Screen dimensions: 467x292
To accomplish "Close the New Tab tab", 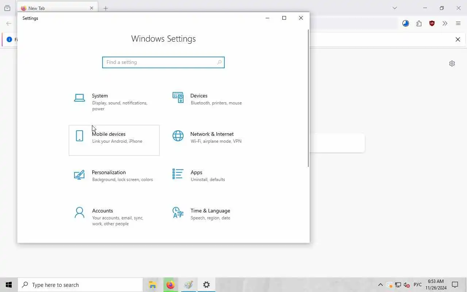I will (92, 8).
